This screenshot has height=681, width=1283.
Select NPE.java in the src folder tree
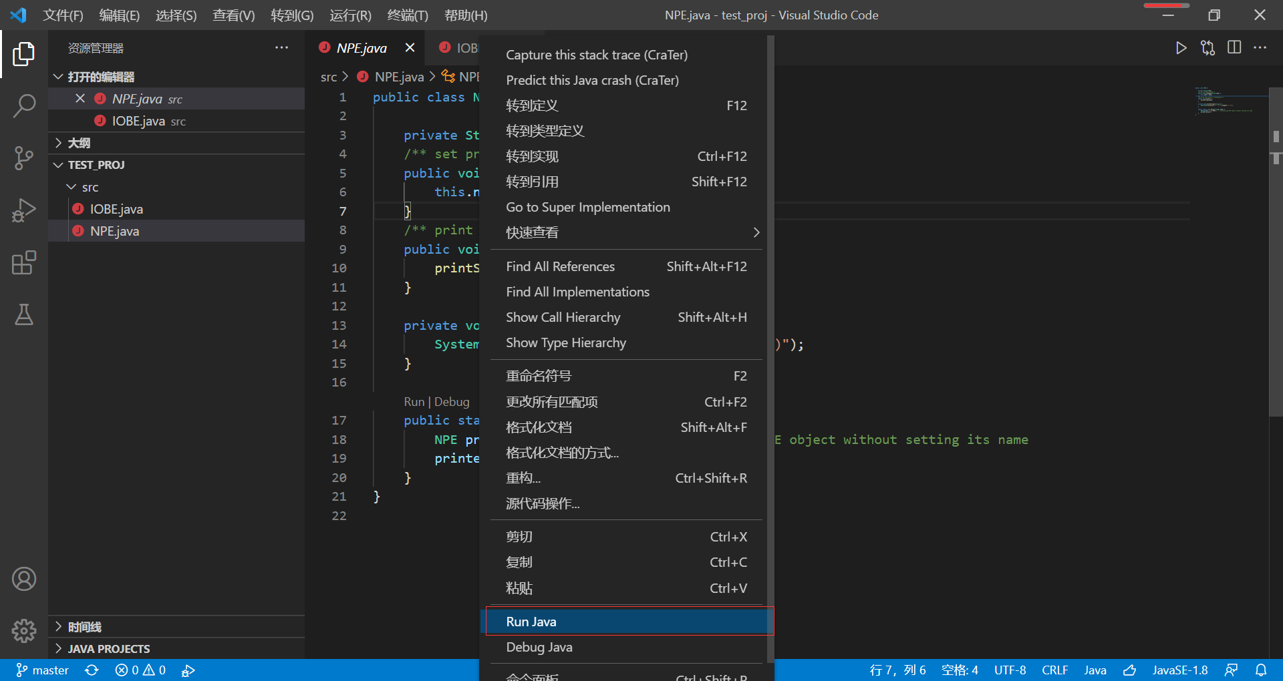pos(176,231)
